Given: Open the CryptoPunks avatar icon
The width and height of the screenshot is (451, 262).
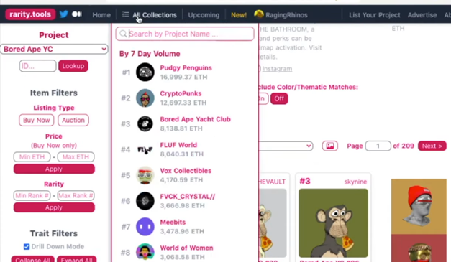Looking at the screenshot, I should [145, 98].
